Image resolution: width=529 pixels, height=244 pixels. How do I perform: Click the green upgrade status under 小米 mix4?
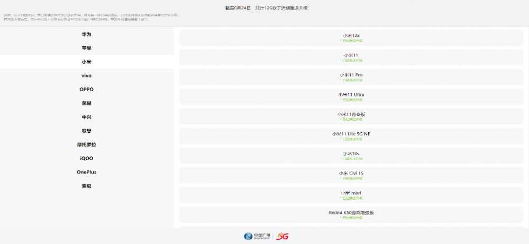pyautogui.click(x=351, y=198)
